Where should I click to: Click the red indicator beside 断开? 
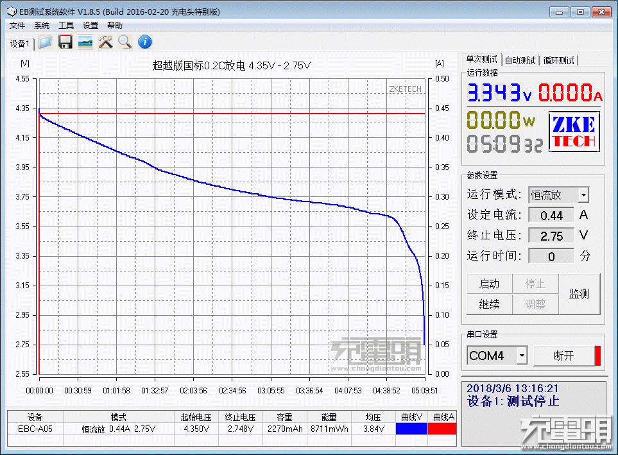597,356
